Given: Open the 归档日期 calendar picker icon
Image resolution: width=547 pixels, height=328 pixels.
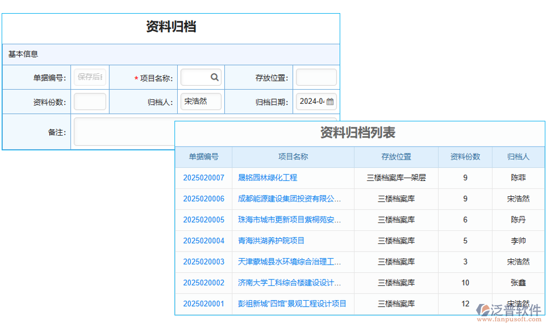Looking at the screenshot, I should point(330,101).
